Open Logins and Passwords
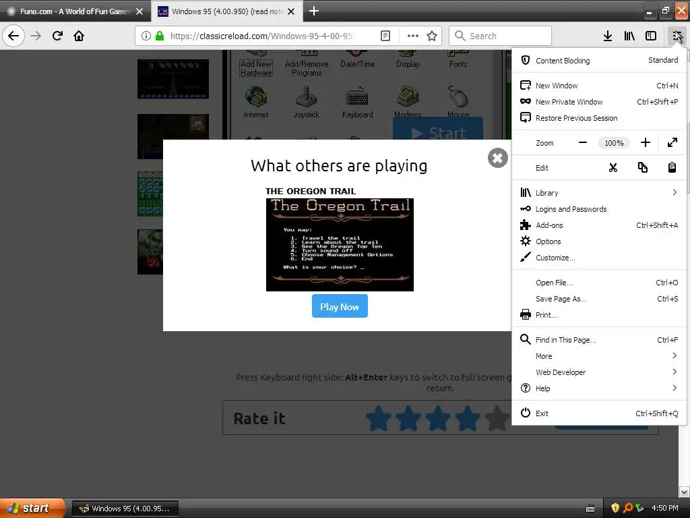 599,209
